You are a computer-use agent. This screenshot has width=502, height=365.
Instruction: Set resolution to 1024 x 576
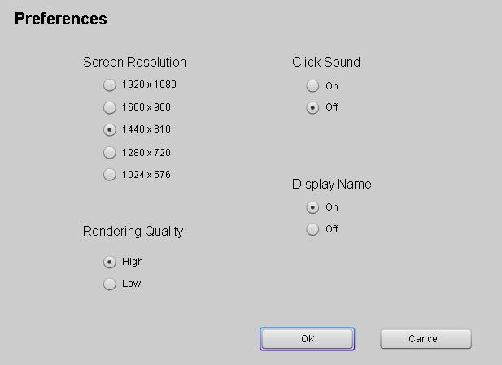(x=110, y=175)
